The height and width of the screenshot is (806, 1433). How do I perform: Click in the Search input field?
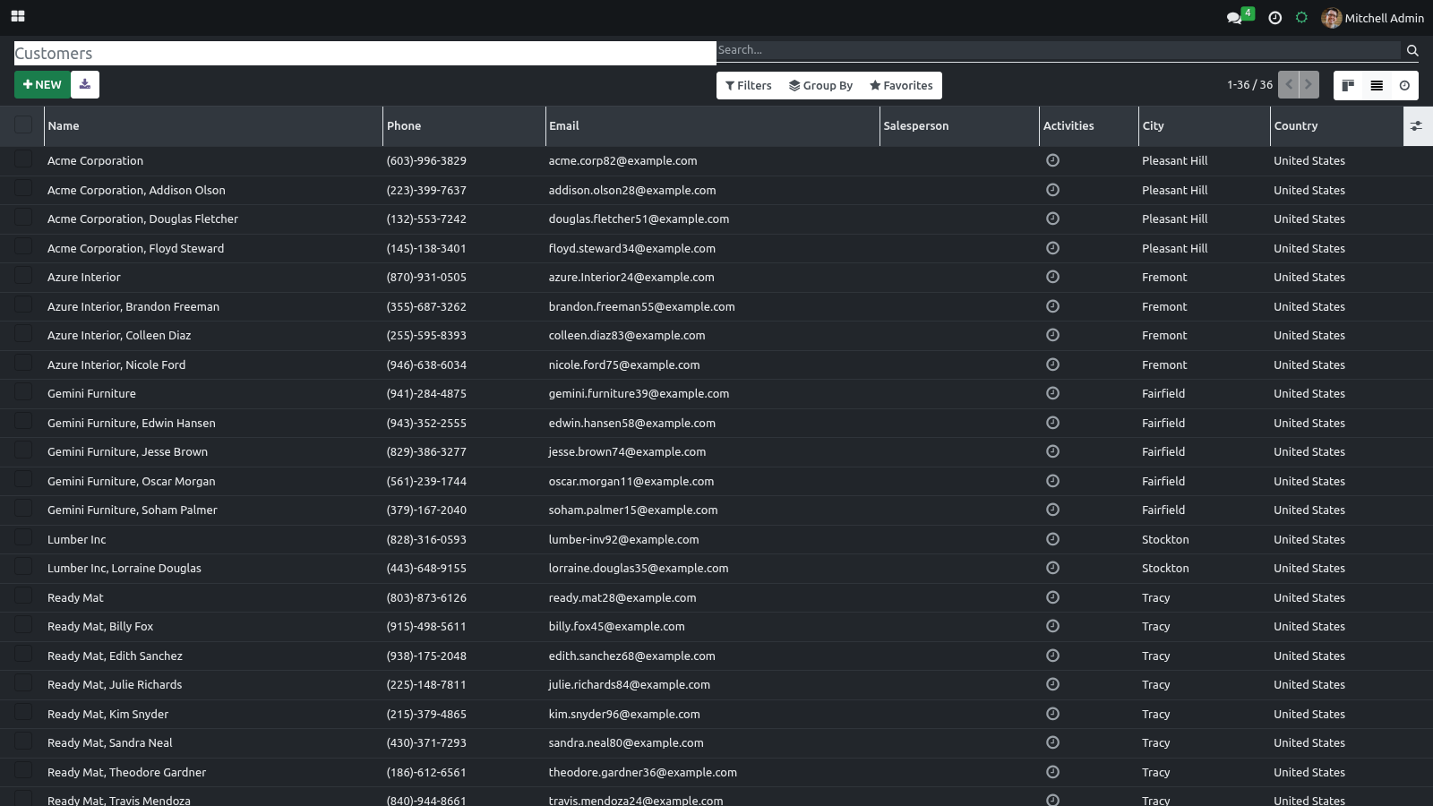pyautogui.click(x=1057, y=50)
